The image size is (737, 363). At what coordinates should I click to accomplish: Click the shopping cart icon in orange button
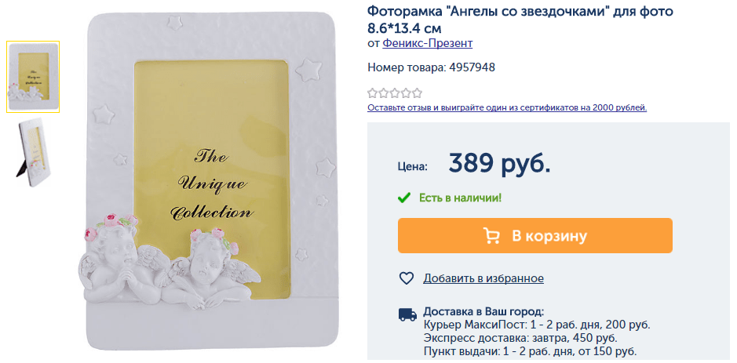point(491,236)
